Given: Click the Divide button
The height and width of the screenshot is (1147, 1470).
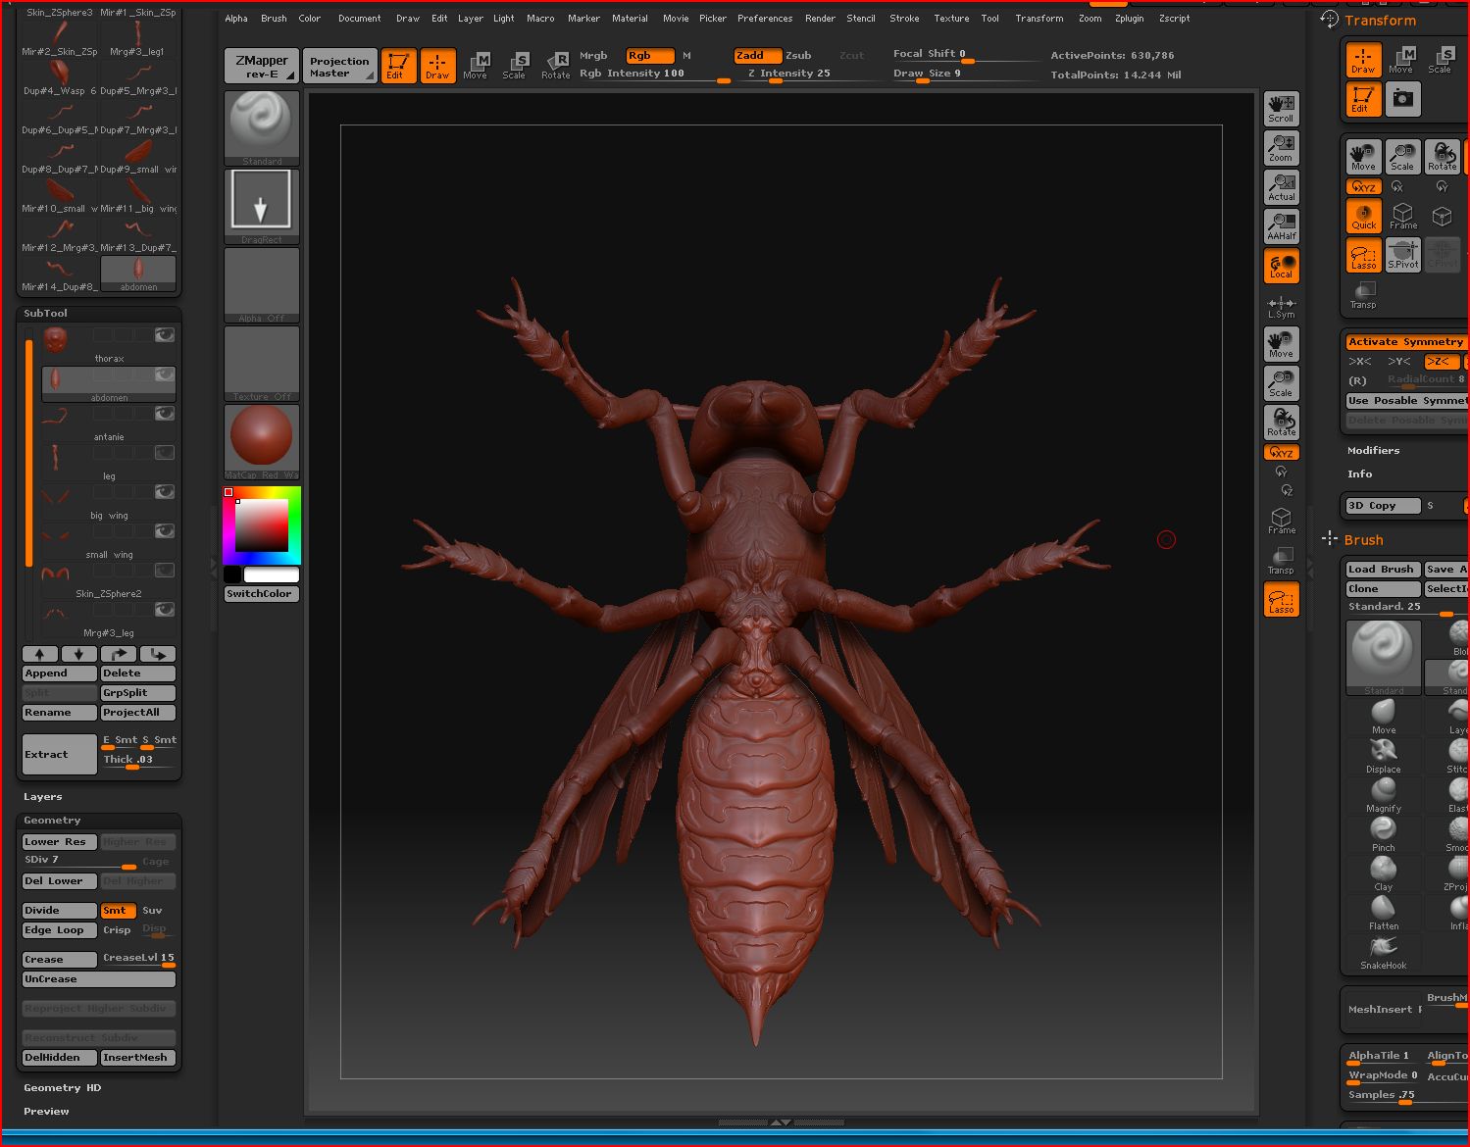Looking at the screenshot, I should [59, 911].
